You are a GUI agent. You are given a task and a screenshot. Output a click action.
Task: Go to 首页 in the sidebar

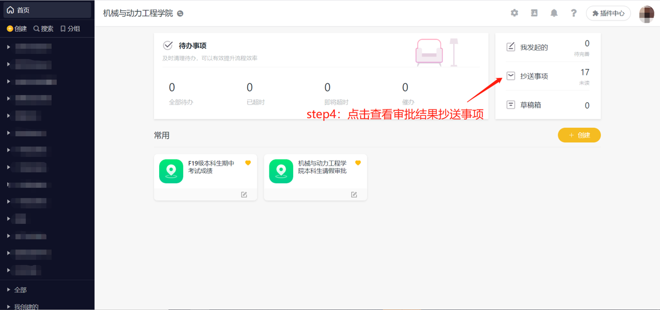point(23,10)
